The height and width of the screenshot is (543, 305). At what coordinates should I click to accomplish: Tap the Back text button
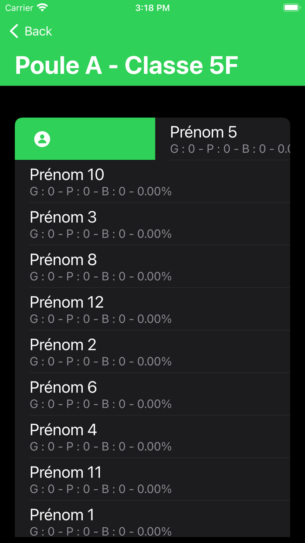click(x=38, y=31)
